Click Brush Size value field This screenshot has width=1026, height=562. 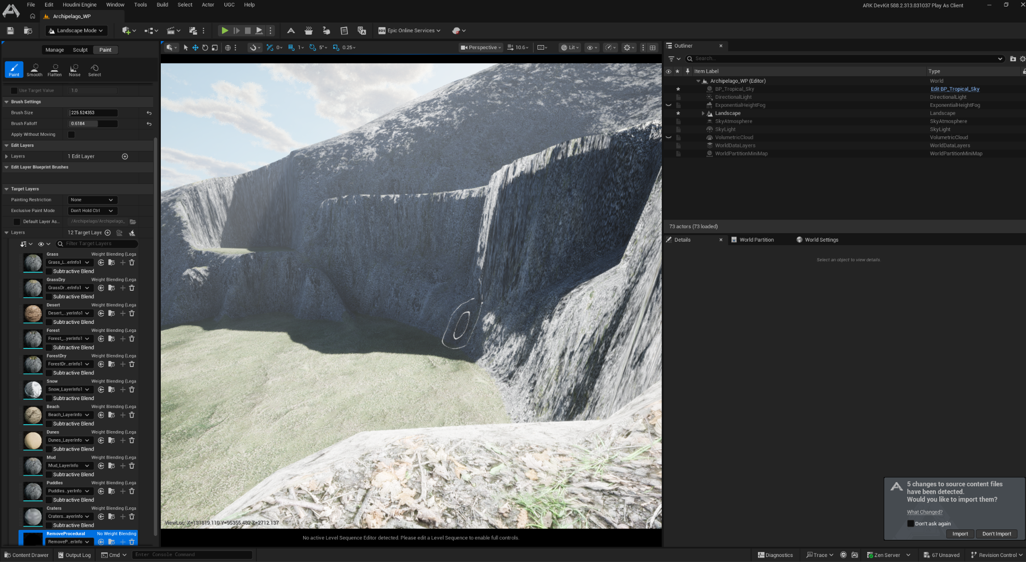[x=93, y=113]
